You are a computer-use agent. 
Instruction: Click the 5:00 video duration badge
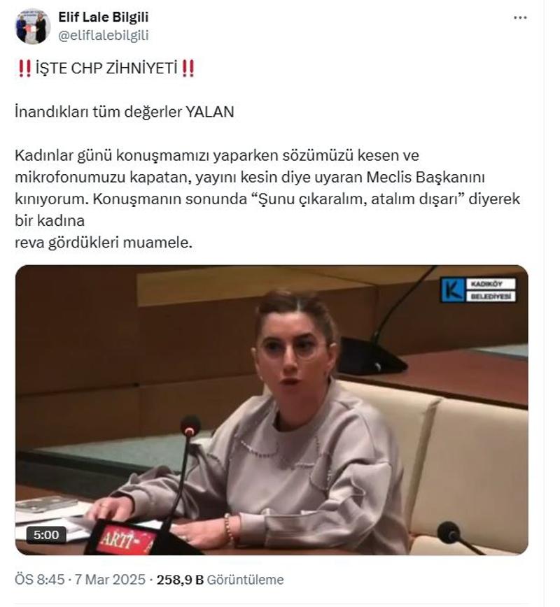(x=46, y=535)
